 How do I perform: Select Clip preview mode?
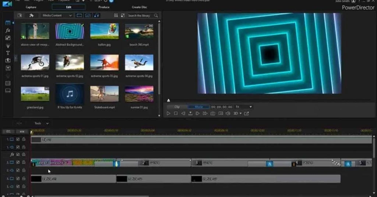(177, 107)
